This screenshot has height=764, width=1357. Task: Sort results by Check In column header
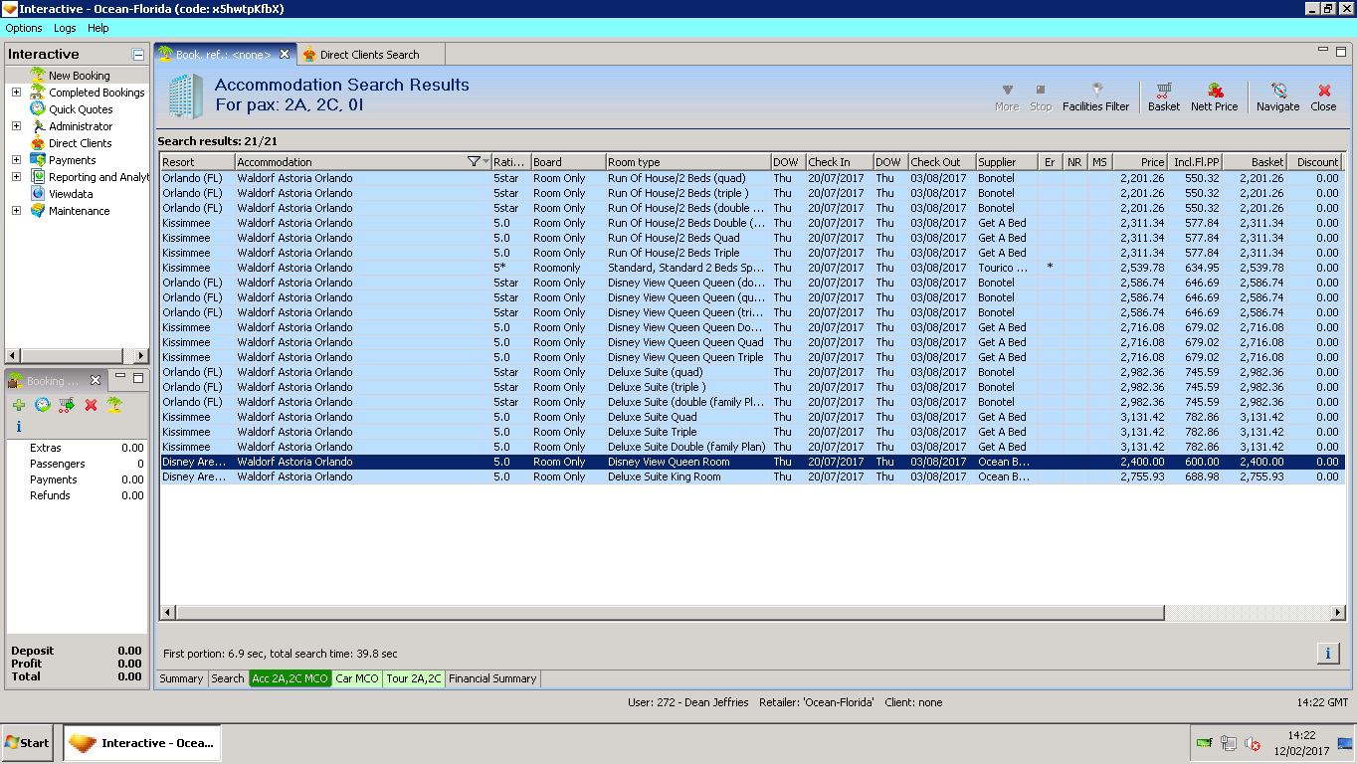(x=839, y=162)
